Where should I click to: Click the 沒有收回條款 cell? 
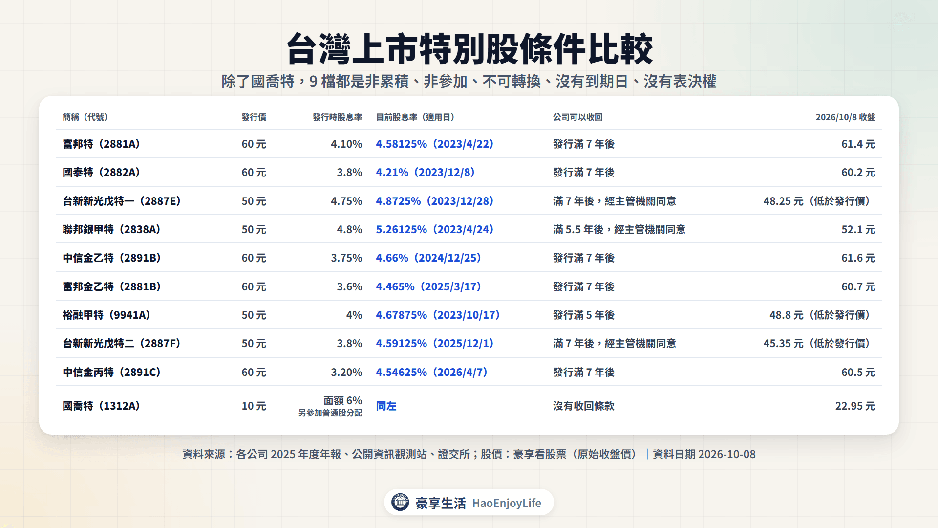click(x=584, y=406)
